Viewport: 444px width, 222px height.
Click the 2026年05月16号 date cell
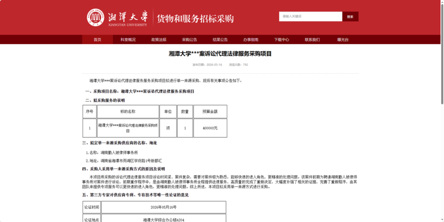coord(164,207)
